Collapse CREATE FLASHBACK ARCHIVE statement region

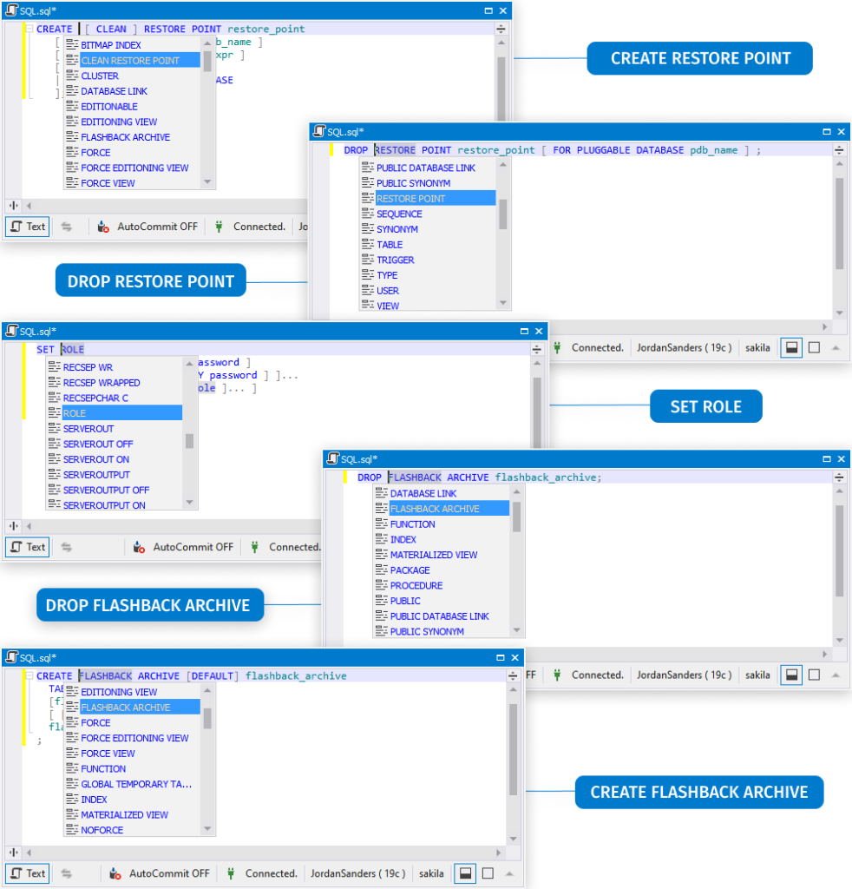pyautogui.click(x=29, y=675)
